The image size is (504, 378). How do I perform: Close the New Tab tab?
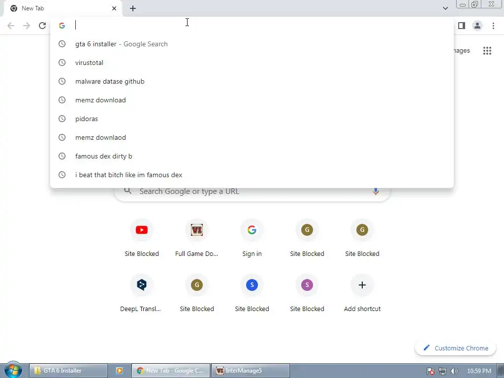coord(114,8)
